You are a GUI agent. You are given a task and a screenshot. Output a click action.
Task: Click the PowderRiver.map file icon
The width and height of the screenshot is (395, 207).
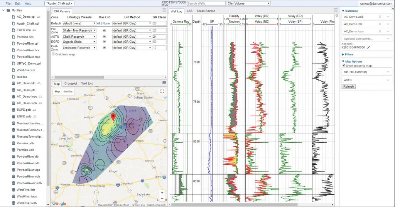tap(14, 57)
